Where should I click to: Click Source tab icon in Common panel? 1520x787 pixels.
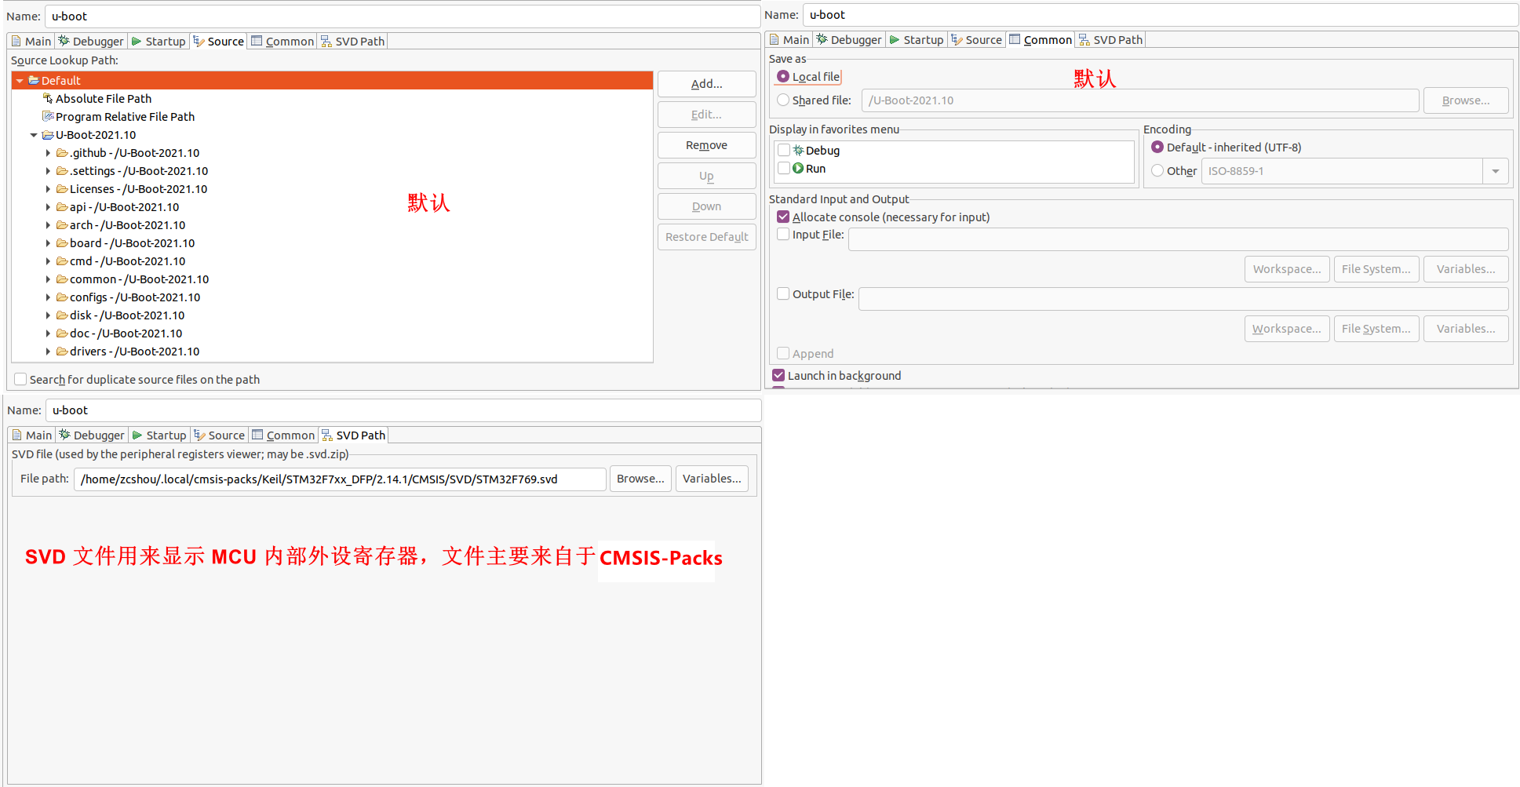957,40
